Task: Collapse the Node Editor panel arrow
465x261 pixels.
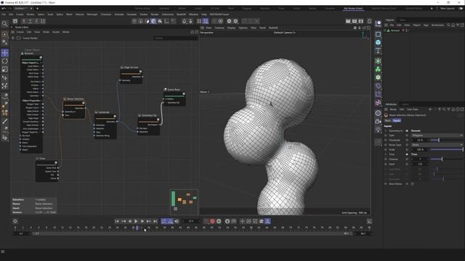Action: (x=12, y=27)
